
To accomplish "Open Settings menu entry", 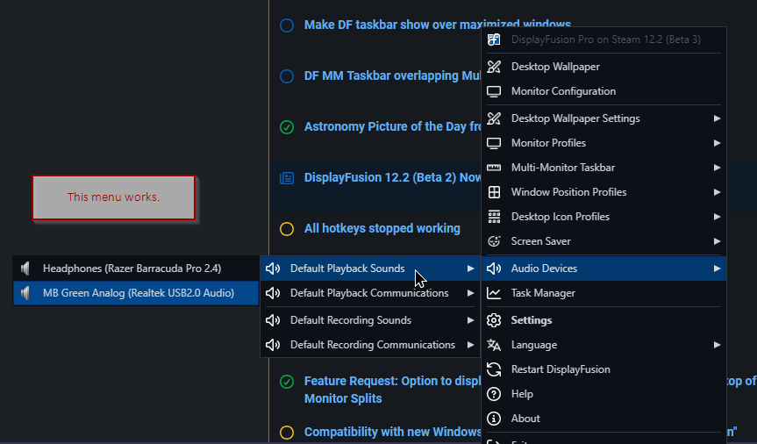I will [x=603, y=320].
